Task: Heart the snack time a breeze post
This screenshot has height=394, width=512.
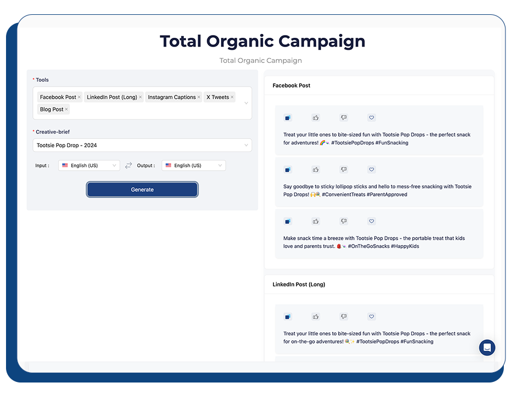Action: pos(371,222)
